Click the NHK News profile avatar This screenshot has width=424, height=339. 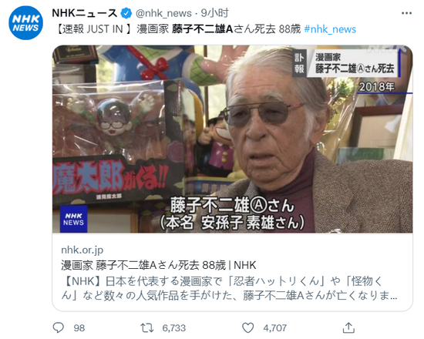(25, 22)
